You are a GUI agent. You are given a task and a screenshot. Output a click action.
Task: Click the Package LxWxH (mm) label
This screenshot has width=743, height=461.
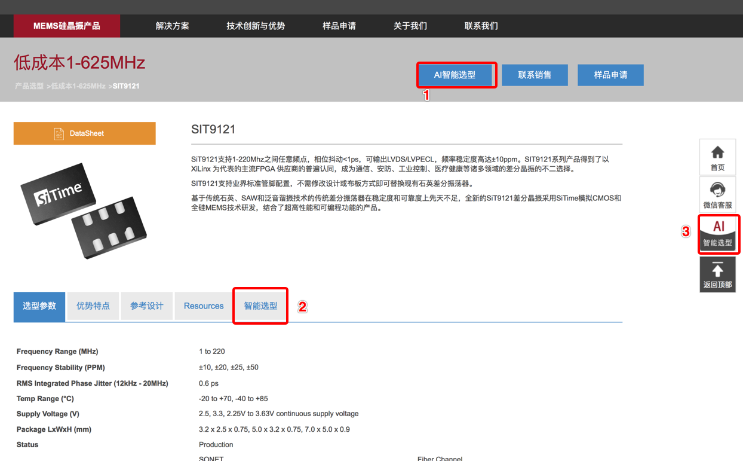click(x=54, y=429)
